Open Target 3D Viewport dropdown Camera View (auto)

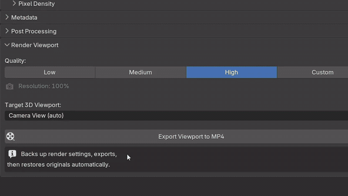[177, 115]
